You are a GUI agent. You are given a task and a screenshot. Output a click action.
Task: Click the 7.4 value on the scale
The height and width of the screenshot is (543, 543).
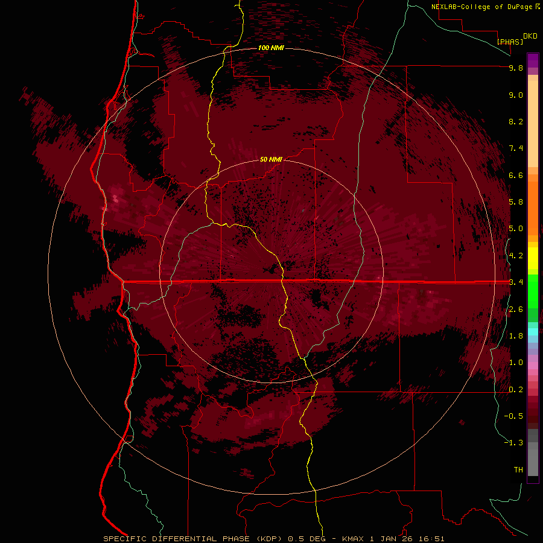516,148
